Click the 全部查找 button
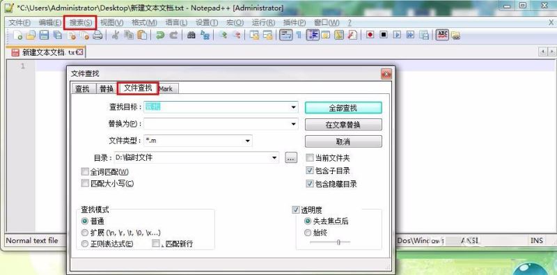This screenshot has height=275, width=557. [x=343, y=108]
